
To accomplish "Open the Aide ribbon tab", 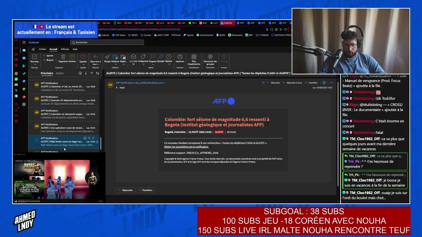I will 75,49.
